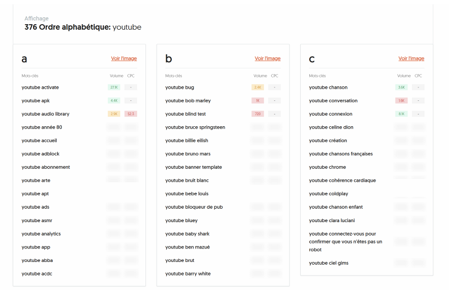Screen dimensions: 449x290
Task: Select keyword 'youtube audio library'
Action: coord(45,114)
